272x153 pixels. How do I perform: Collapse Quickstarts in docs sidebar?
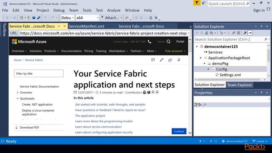(x=17, y=99)
